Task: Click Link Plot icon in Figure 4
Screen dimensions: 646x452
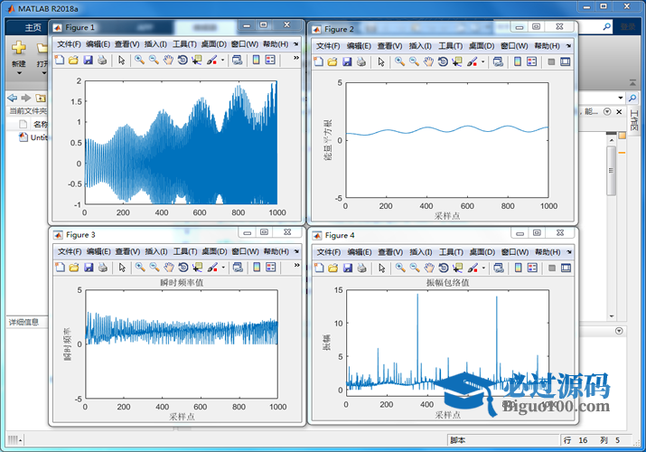Action: (x=499, y=268)
